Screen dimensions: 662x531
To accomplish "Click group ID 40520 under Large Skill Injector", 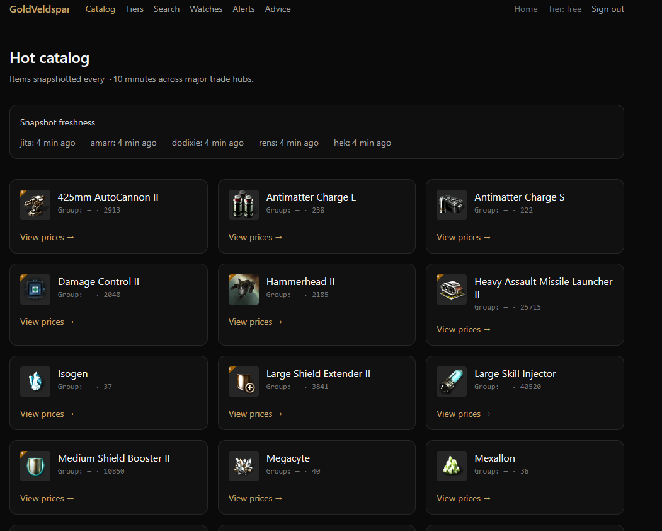I will pos(530,387).
